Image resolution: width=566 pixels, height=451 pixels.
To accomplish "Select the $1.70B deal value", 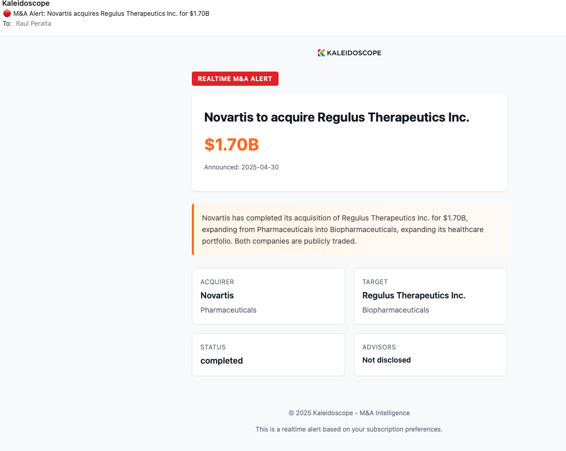I will [232, 144].
